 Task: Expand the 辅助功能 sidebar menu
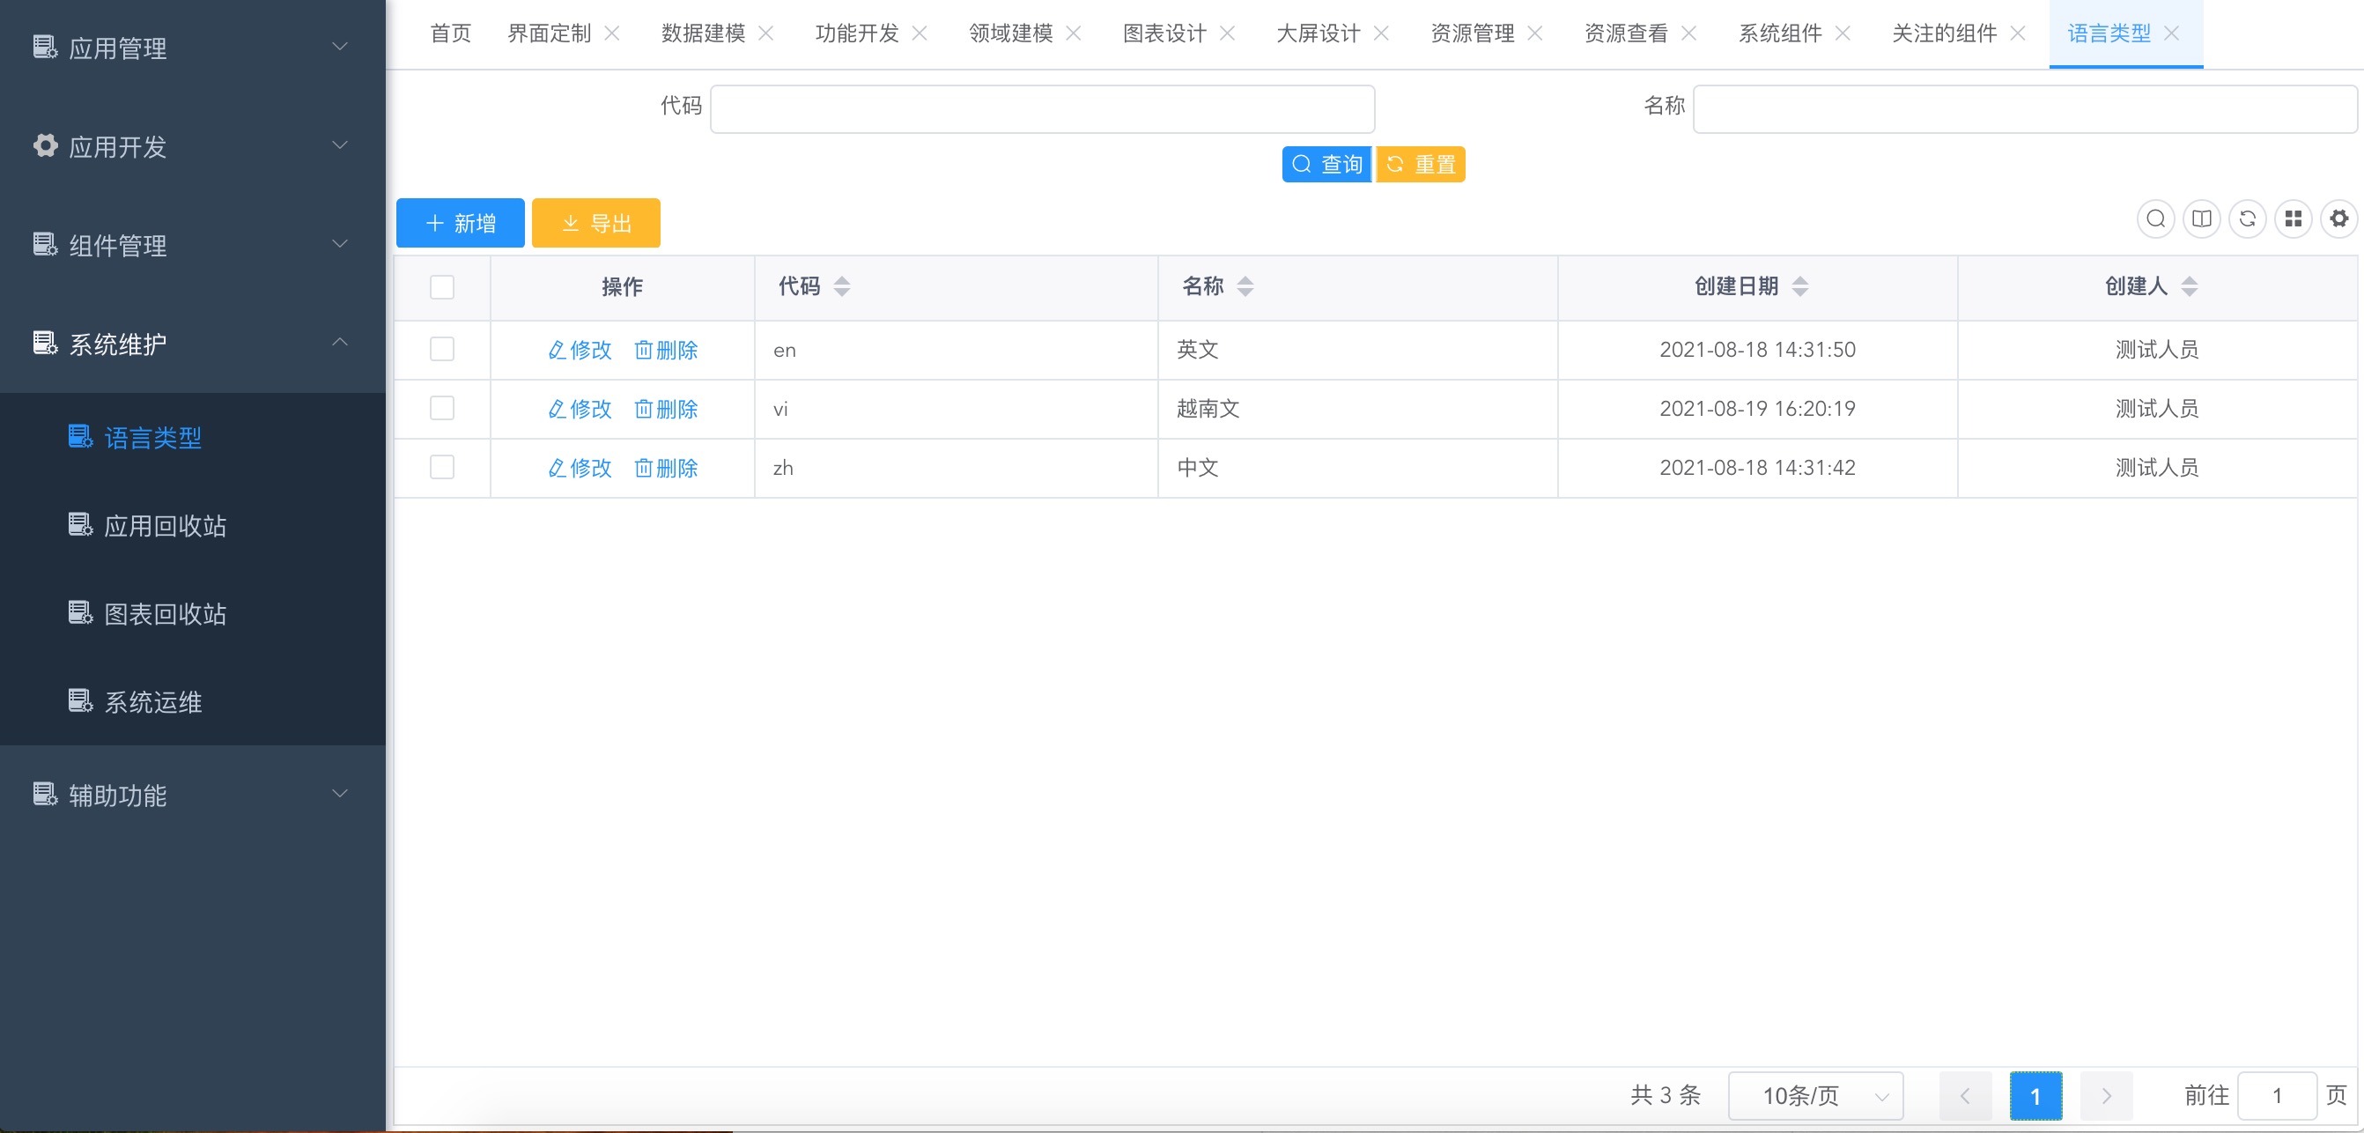193,794
